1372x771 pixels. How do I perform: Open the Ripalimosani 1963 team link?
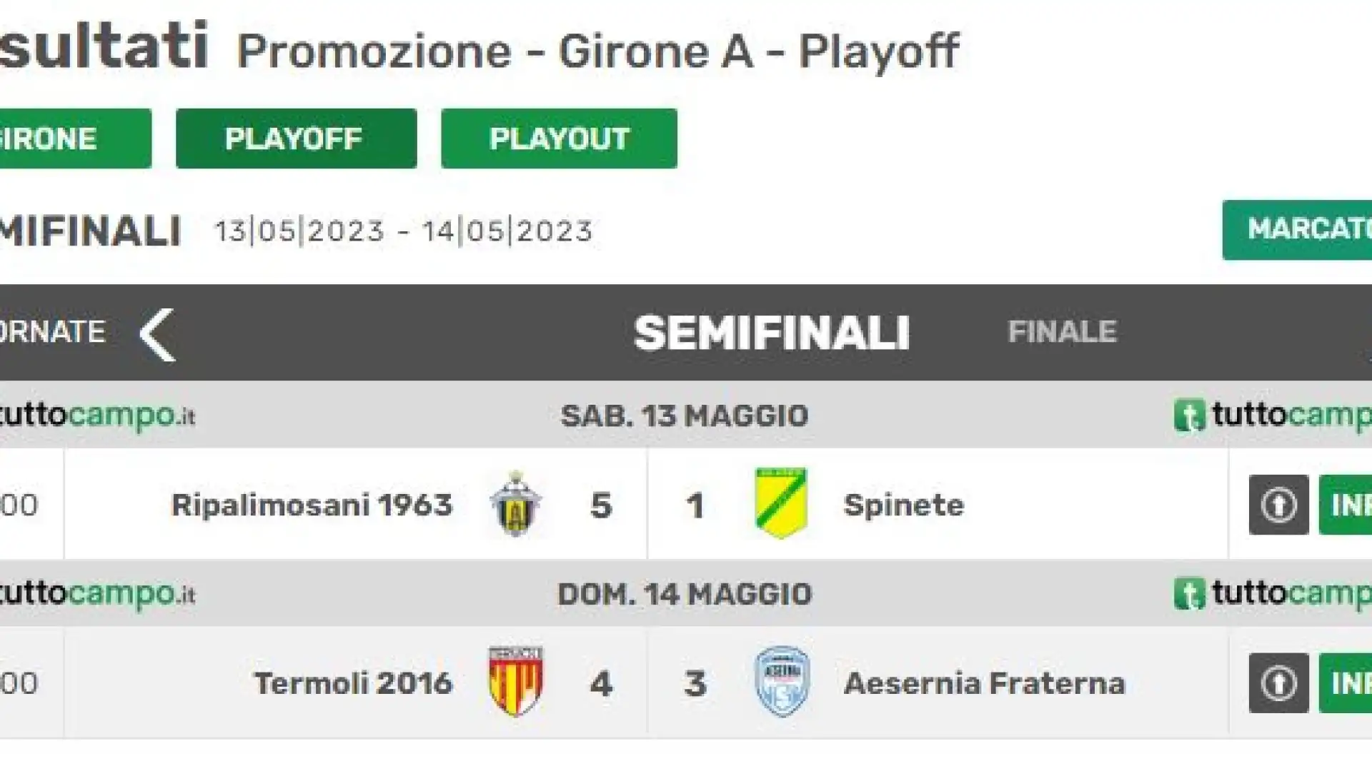click(x=312, y=505)
